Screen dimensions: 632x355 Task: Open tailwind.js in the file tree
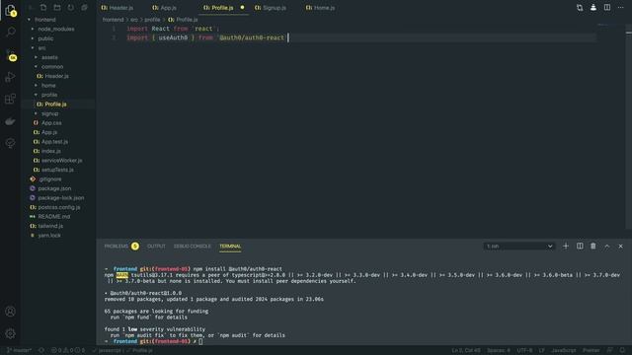pyautogui.click(x=50, y=226)
